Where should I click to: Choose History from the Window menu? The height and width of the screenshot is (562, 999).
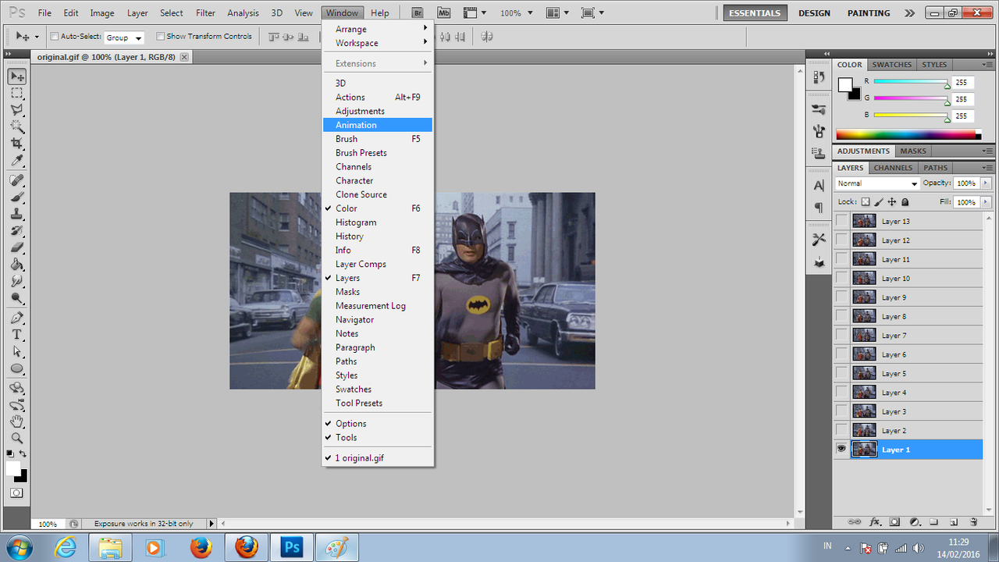pos(378,237)
